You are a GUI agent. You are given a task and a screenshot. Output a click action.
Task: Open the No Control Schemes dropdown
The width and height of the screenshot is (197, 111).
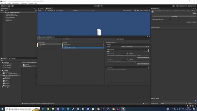coord(44,39)
